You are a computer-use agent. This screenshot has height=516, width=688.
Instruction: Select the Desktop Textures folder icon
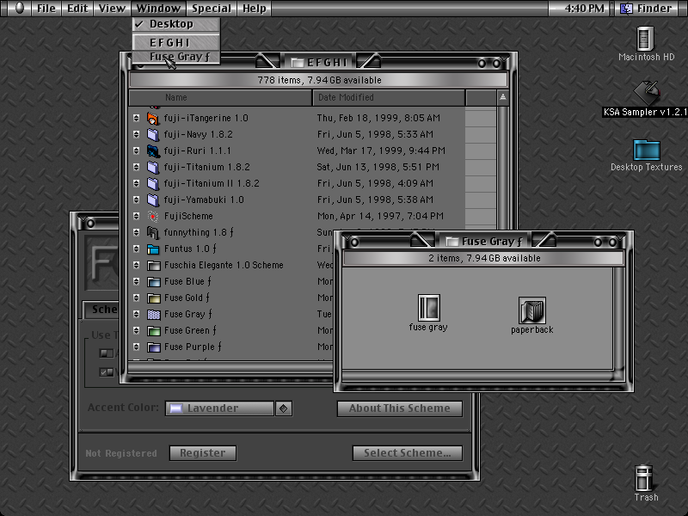point(647,150)
